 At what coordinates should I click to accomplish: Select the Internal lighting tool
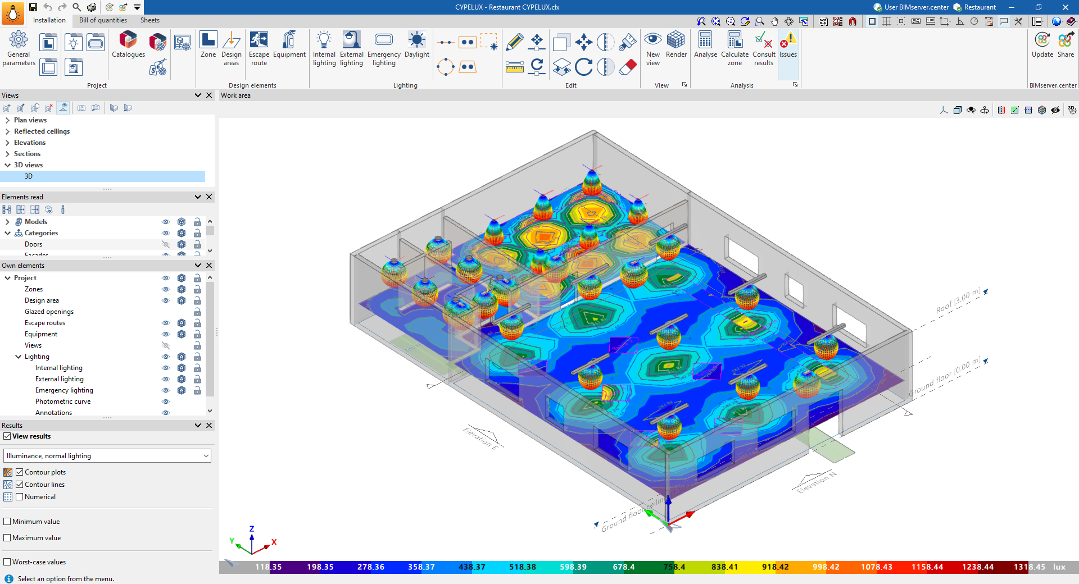(x=324, y=48)
